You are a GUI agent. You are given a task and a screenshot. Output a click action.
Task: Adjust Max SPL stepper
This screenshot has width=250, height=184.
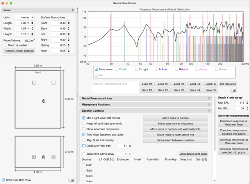247,103
